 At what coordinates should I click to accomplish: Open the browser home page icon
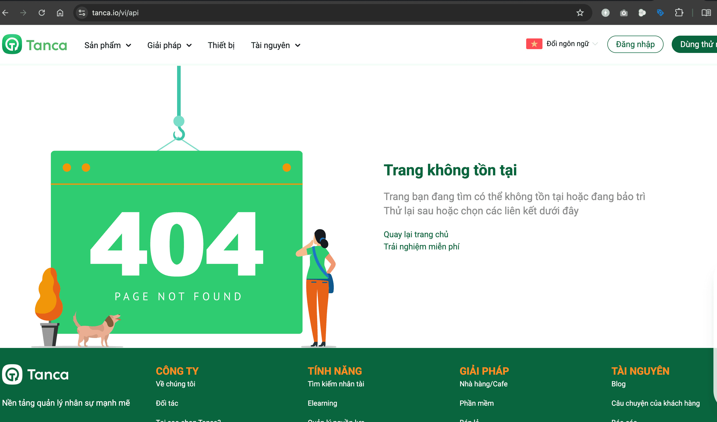(60, 13)
